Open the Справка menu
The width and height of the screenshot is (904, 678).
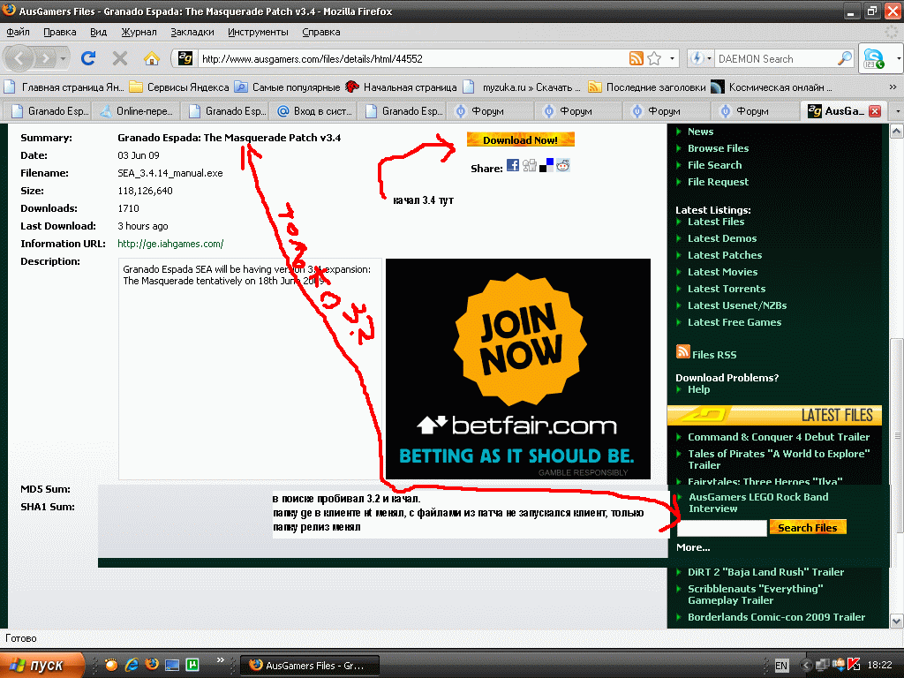(321, 33)
